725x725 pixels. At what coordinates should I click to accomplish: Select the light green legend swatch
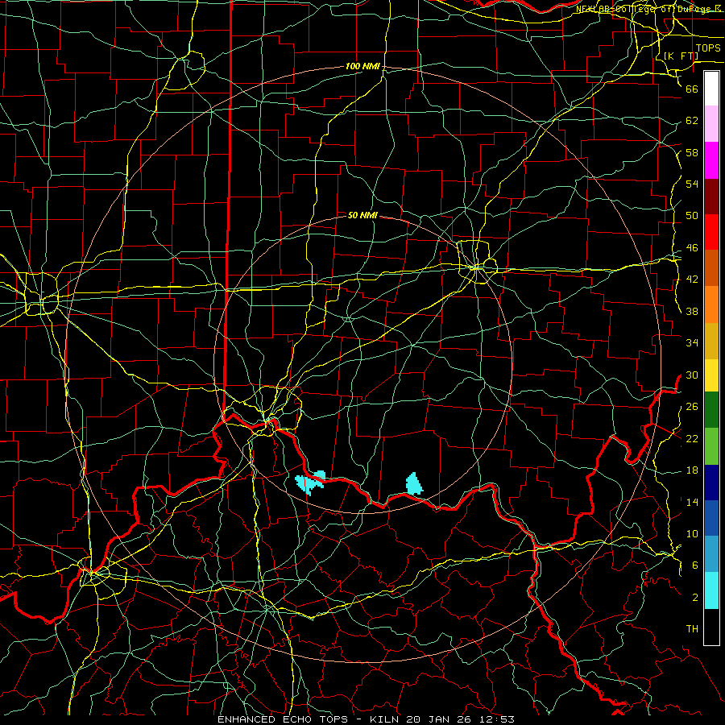[x=711, y=446]
